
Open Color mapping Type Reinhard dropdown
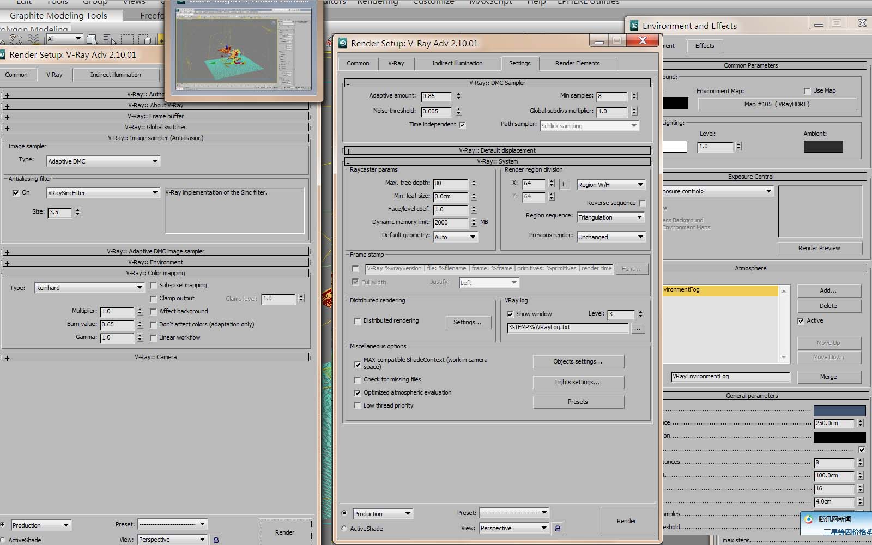pyautogui.click(x=89, y=288)
